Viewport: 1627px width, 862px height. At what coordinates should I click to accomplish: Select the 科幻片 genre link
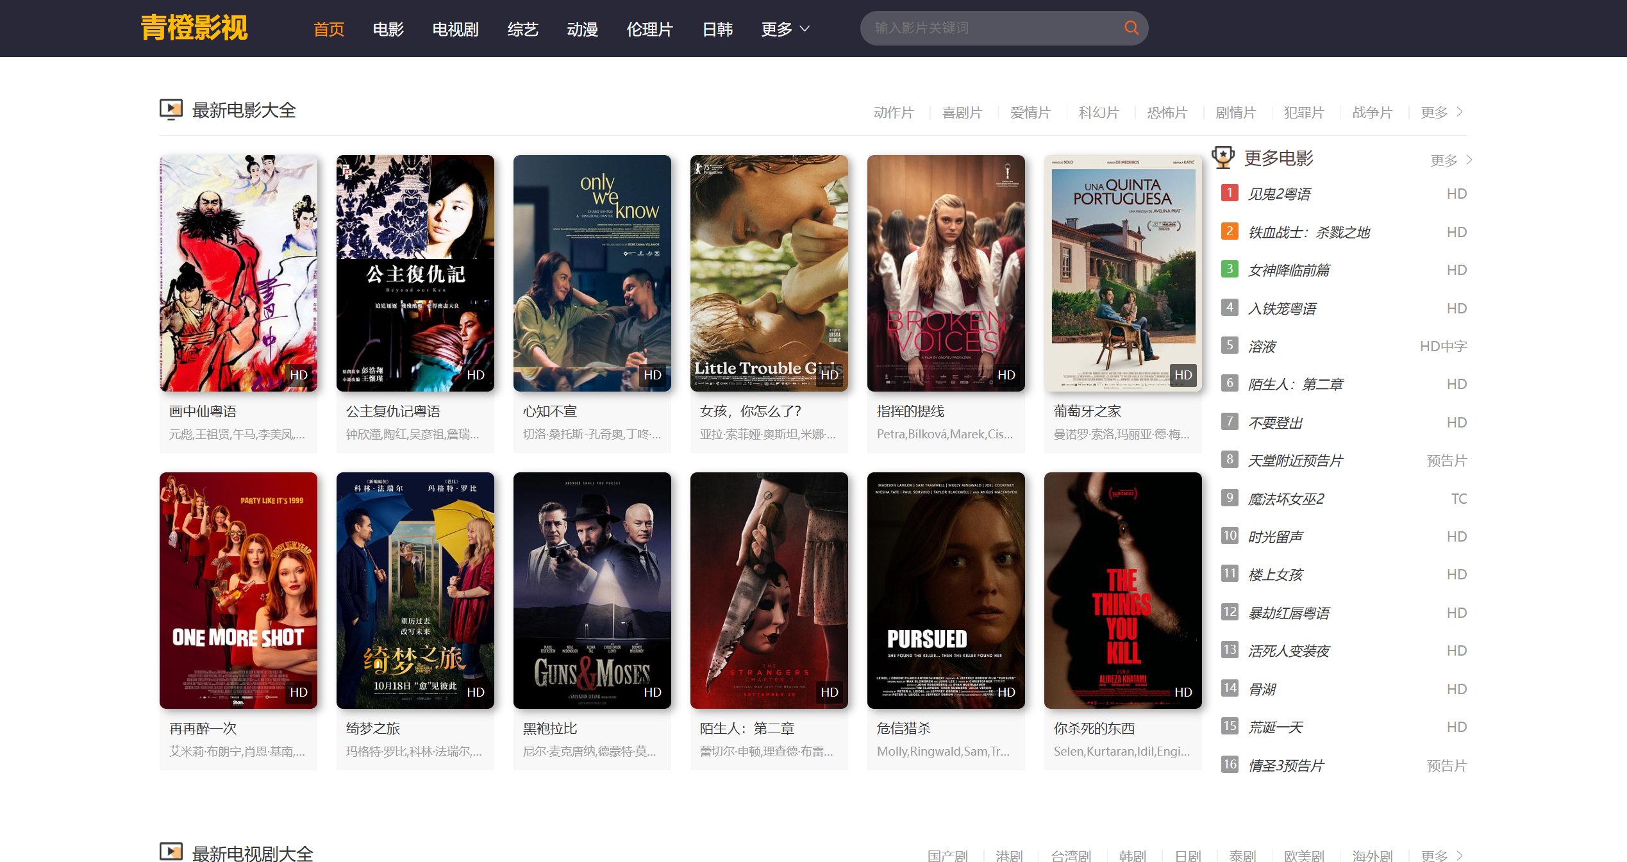click(x=1098, y=112)
